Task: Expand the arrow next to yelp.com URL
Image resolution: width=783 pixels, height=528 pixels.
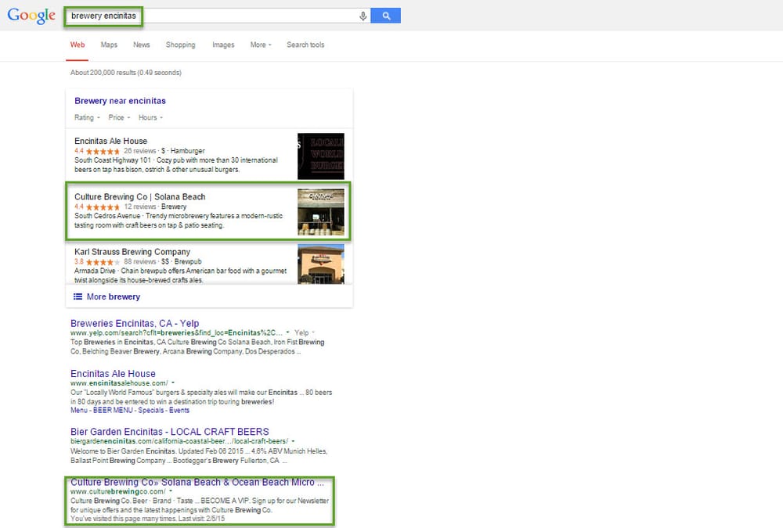Action: point(287,332)
